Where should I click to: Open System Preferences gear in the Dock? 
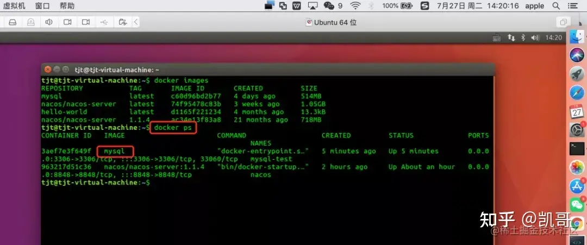coord(577,130)
